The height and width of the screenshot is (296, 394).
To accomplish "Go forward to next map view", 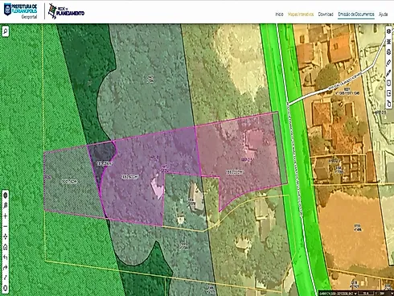I will click(6, 268).
